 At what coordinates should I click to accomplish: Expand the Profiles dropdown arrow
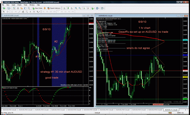[11, 8]
